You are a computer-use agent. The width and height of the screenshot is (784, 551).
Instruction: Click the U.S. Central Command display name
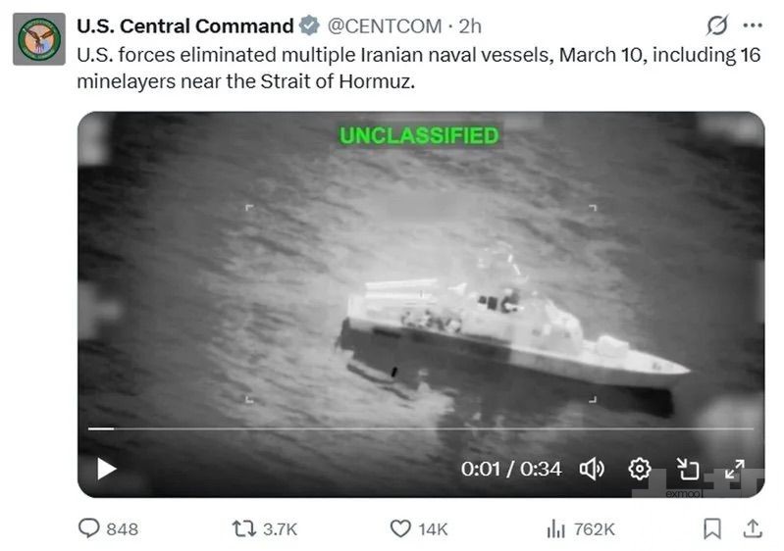(184, 25)
